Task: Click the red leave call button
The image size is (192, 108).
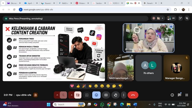Action: pos(133,95)
